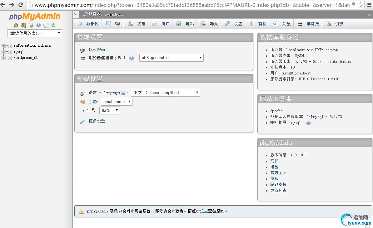This screenshot has width=373, height=228.
Task: Click the 这里 link in the warning message
Action: [204, 211]
